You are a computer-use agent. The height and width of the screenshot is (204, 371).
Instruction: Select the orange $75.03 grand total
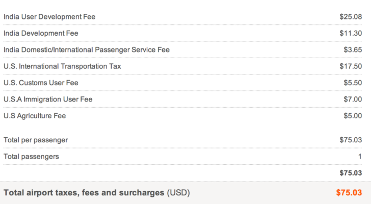tap(349, 193)
